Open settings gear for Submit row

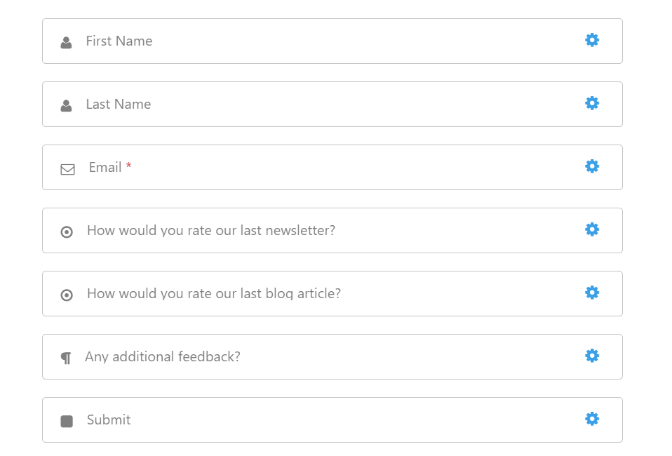pyautogui.click(x=592, y=419)
